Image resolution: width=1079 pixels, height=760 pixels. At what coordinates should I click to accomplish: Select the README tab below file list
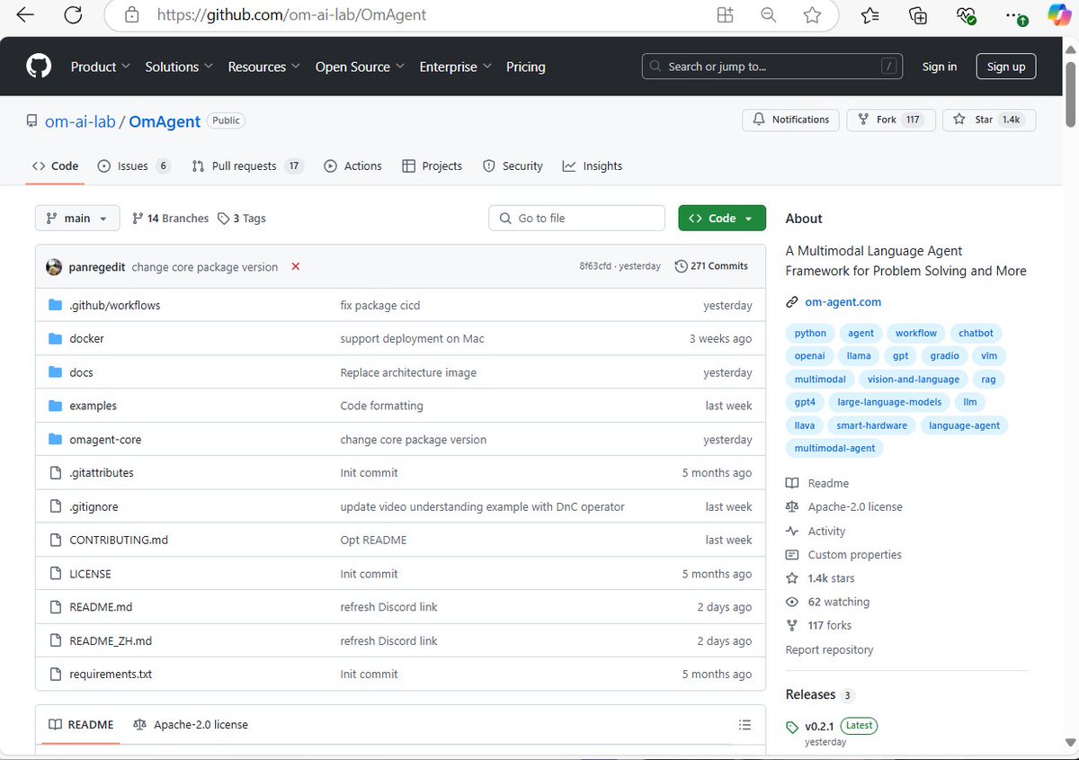[81, 725]
